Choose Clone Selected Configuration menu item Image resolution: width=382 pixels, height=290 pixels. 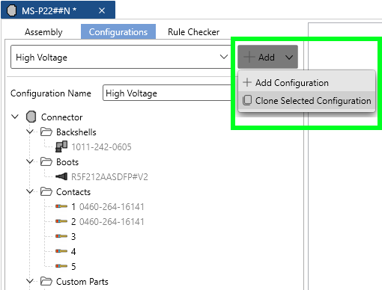pos(307,100)
